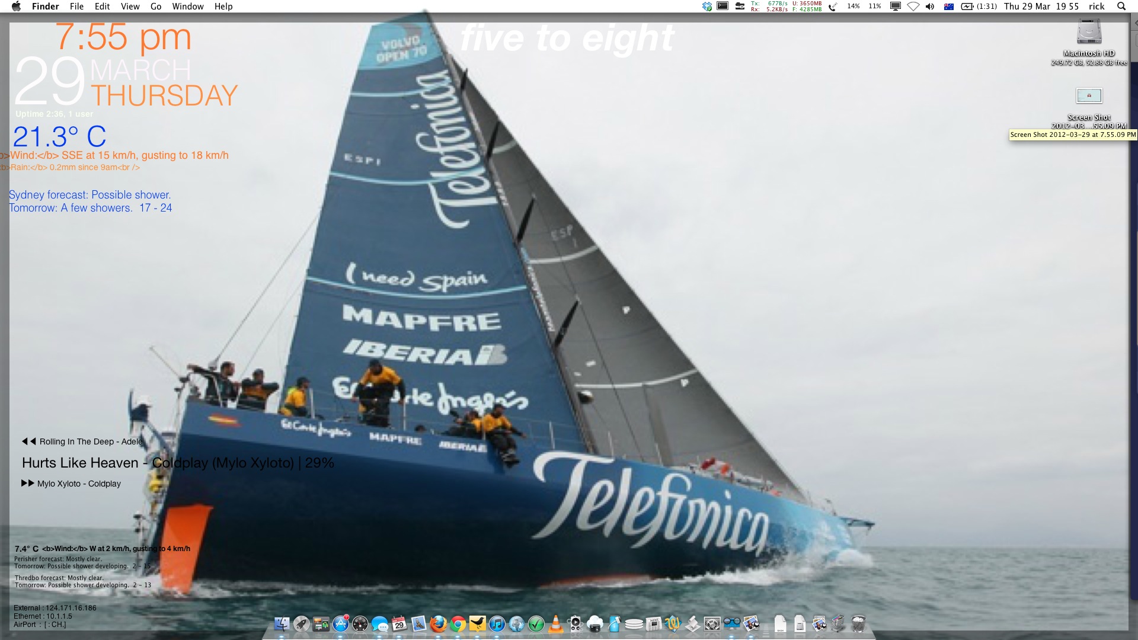Click 'Mylo Xyloto - Coldplay' next track text

(79, 484)
